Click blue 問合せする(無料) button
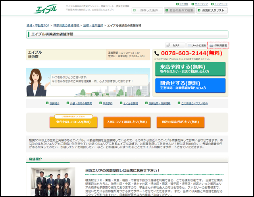The height and width of the screenshot is (197, 254). coord(190,86)
